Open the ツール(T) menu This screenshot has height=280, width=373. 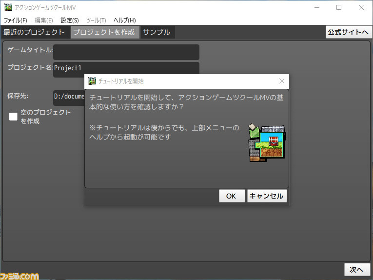[x=96, y=20]
